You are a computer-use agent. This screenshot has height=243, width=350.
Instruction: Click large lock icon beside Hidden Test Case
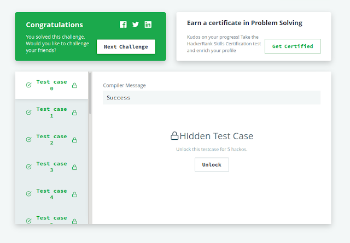(174, 136)
